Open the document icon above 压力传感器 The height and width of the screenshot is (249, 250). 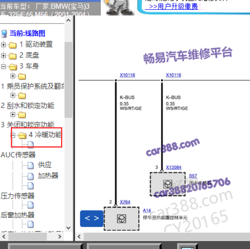(x=30, y=186)
